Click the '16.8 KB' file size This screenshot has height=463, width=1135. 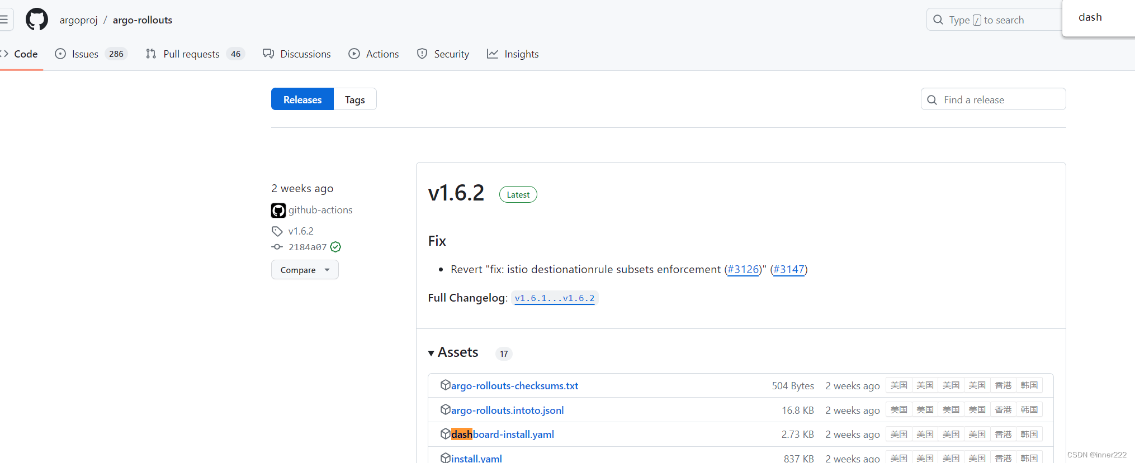tap(798, 410)
